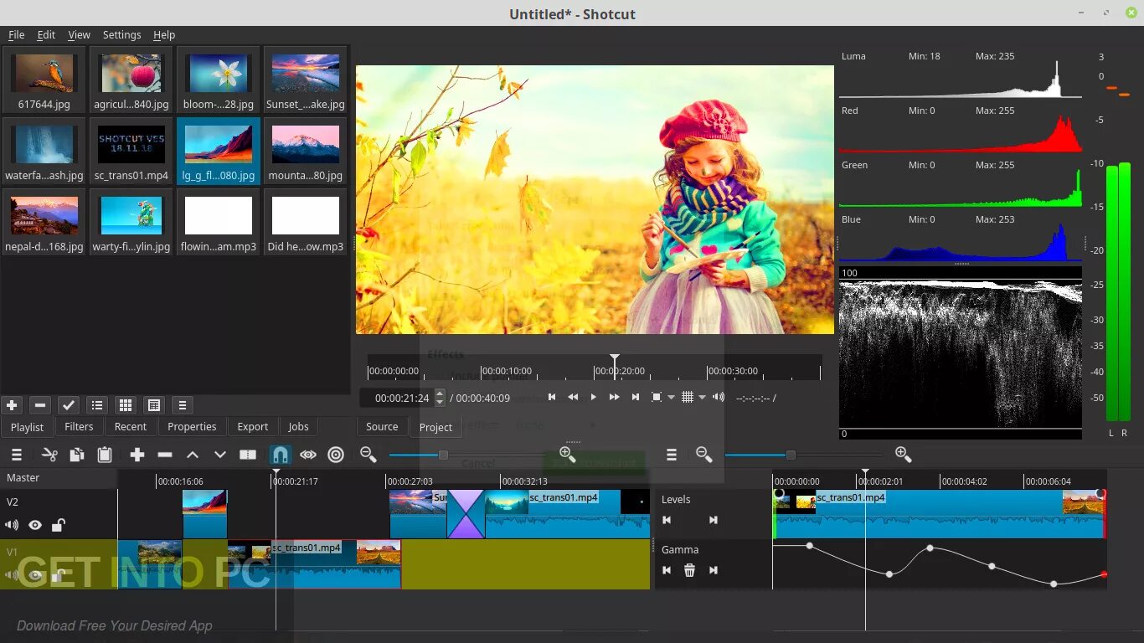This screenshot has height=643, width=1144.
Task: Click the Cut scissors icon in timeline toolbar
Action: click(x=49, y=455)
